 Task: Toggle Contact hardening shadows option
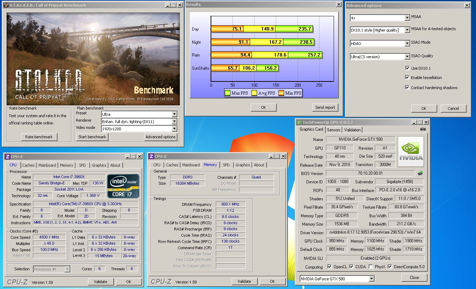tap(407, 88)
